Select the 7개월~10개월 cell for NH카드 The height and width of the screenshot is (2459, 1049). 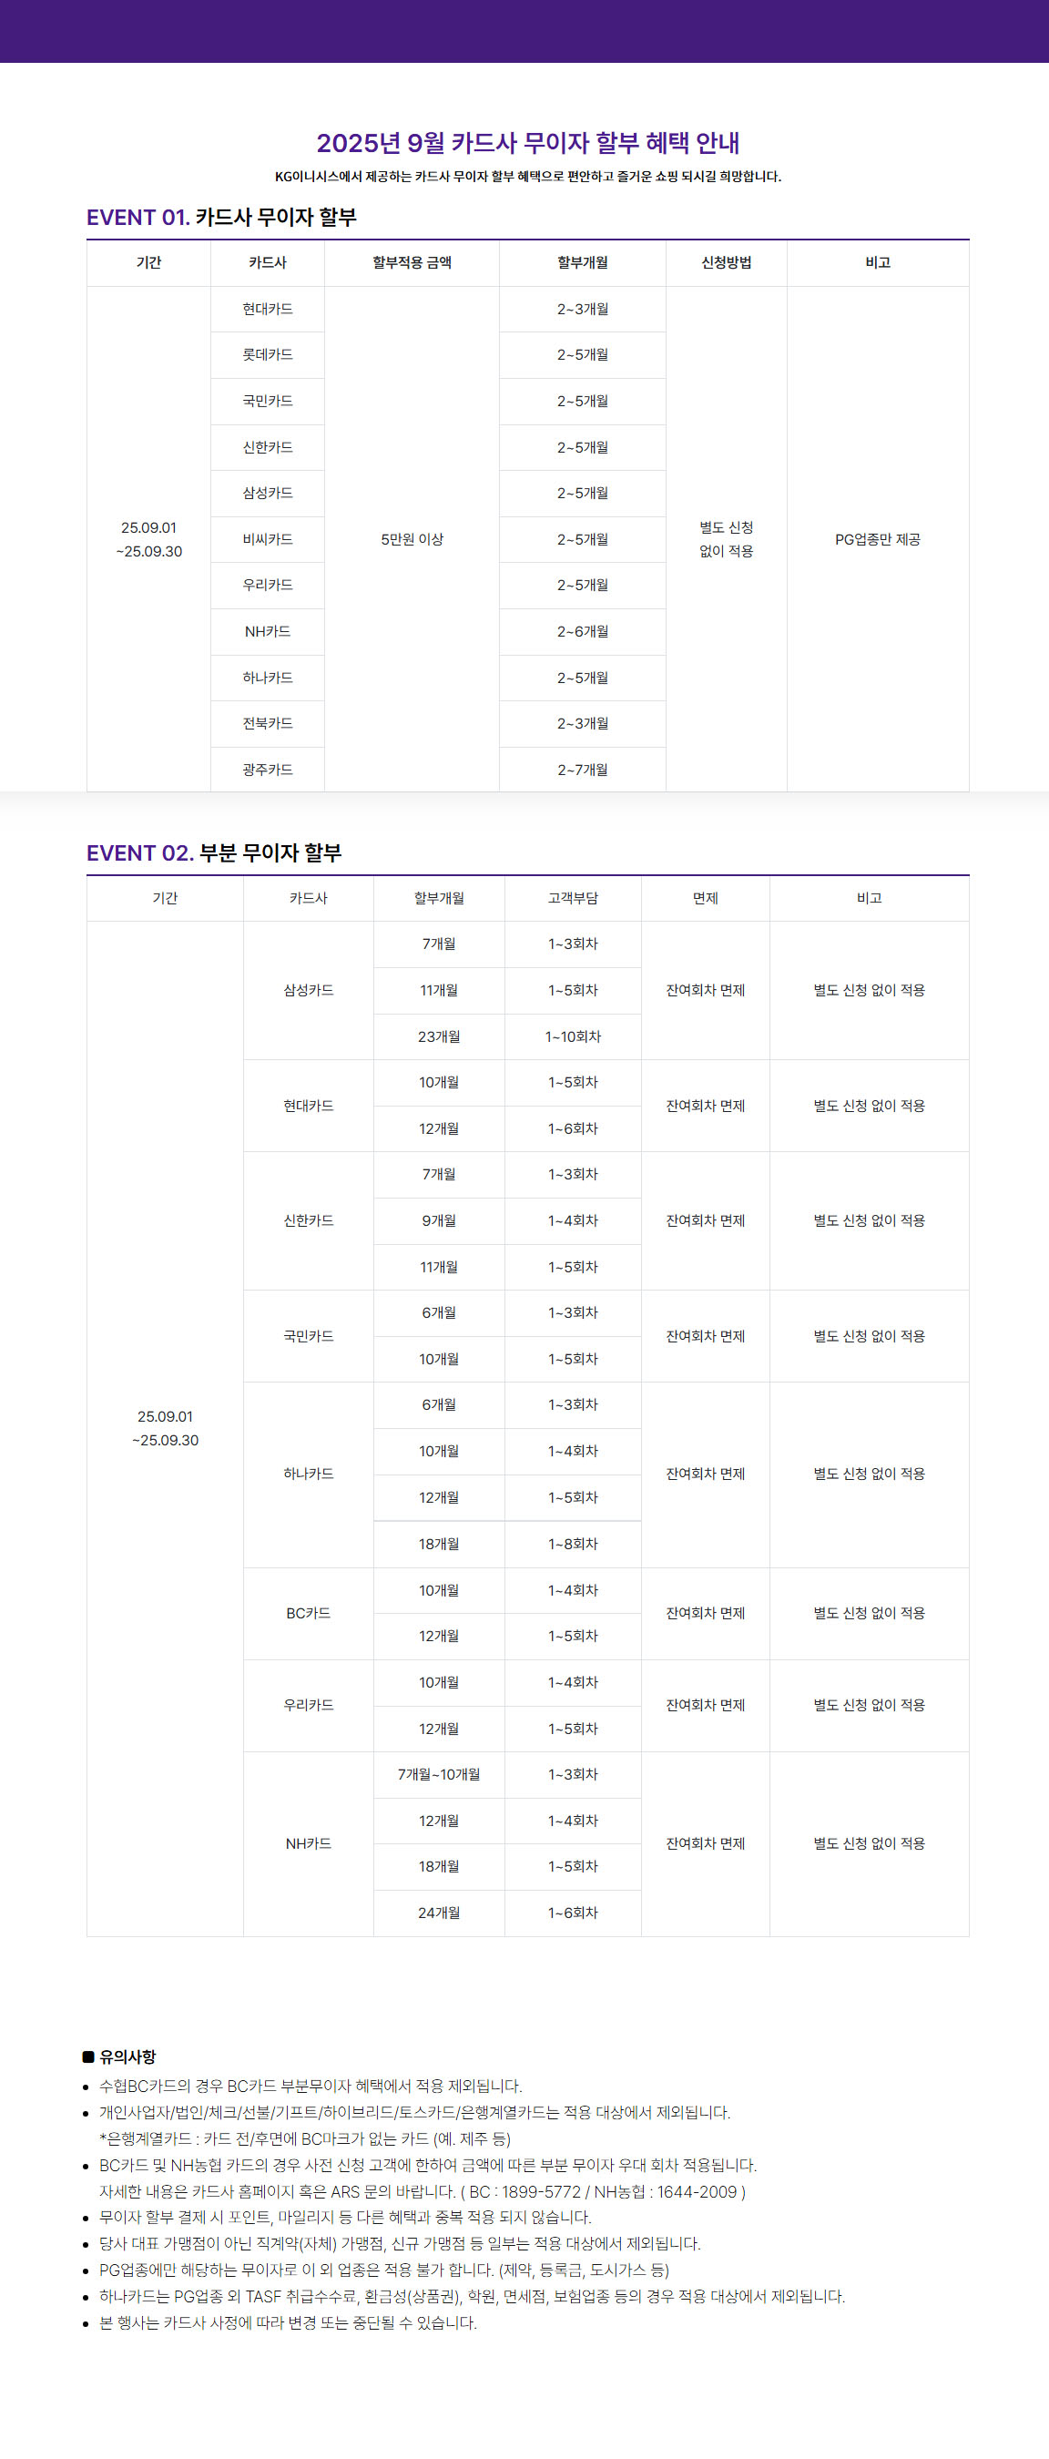(x=439, y=1774)
